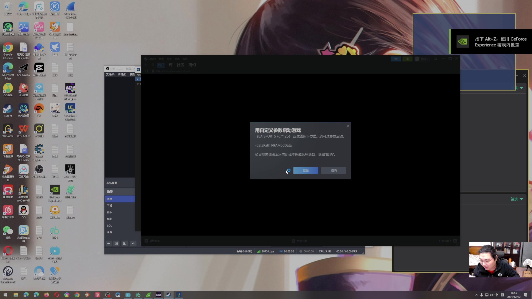Open the Wireshark desktop shortcut
The width and height of the screenshot is (532, 299).
click(x=70, y=10)
